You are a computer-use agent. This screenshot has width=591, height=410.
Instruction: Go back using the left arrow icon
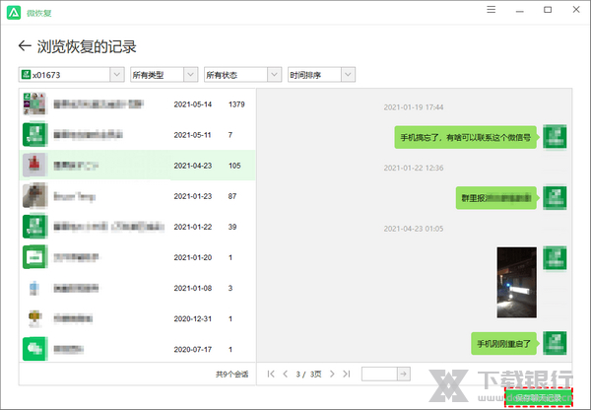pyautogui.click(x=25, y=46)
